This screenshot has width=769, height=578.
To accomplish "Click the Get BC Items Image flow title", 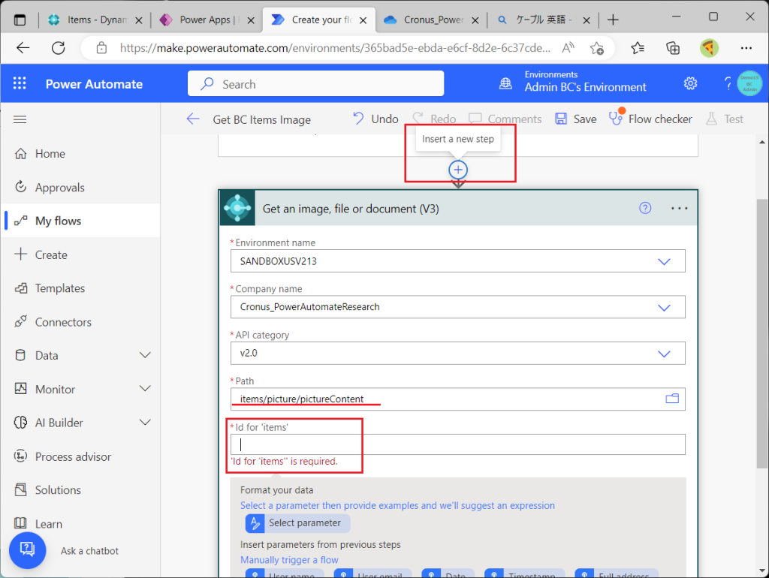I will [262, 119].
